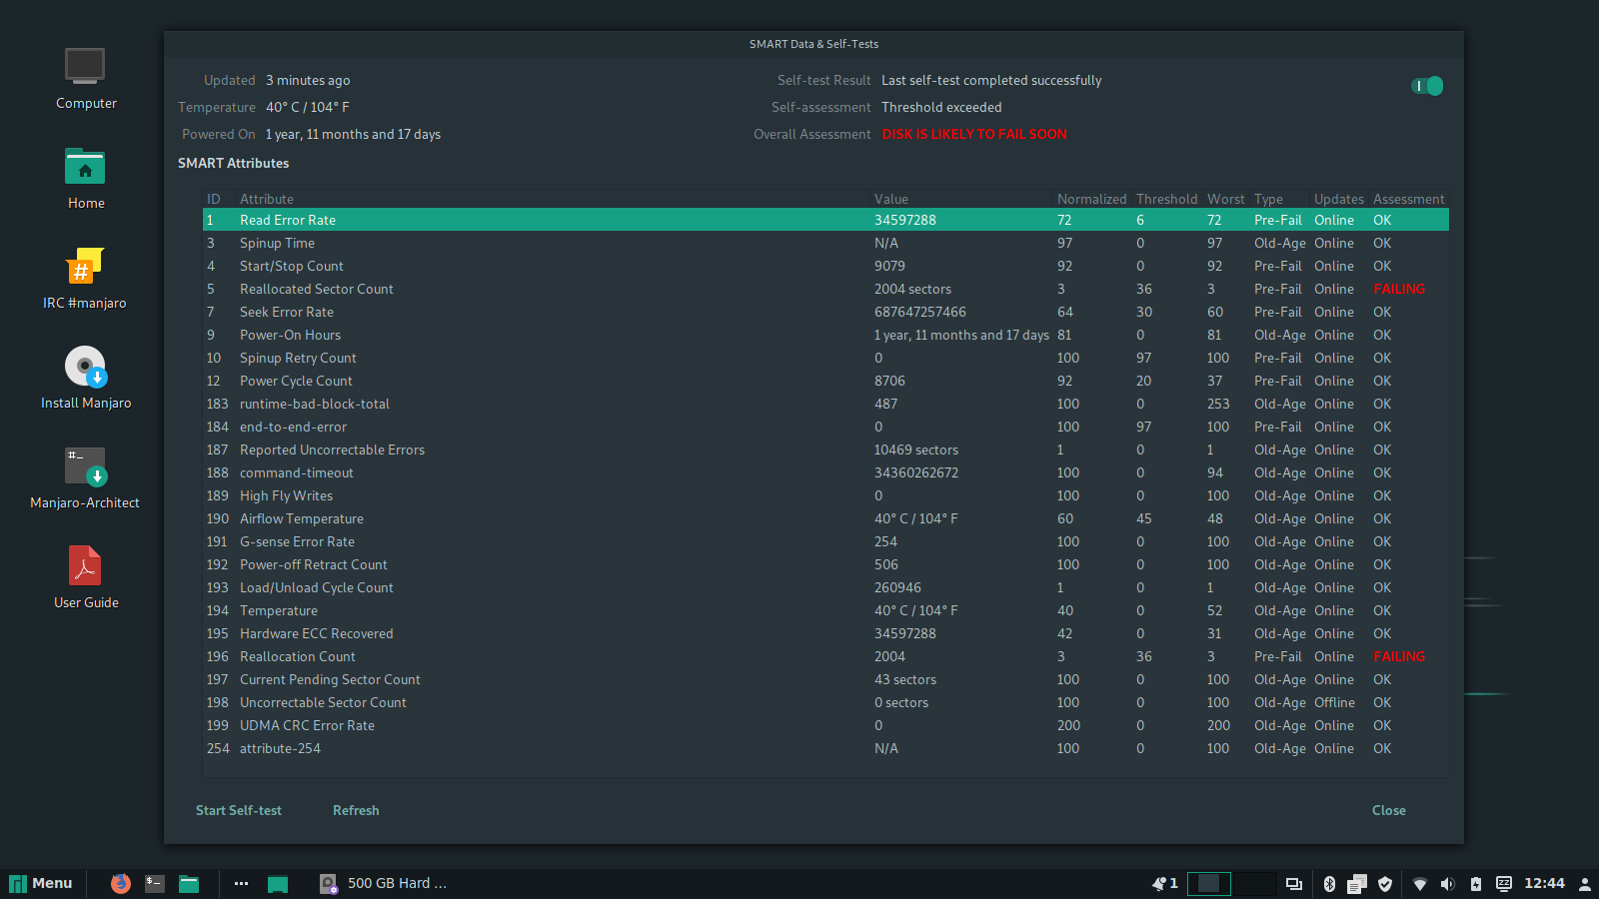This screenshot has width=1599, height=899.
Task: Open the IRC #manjaro desktop icon
Action: (x=85, y=279)
